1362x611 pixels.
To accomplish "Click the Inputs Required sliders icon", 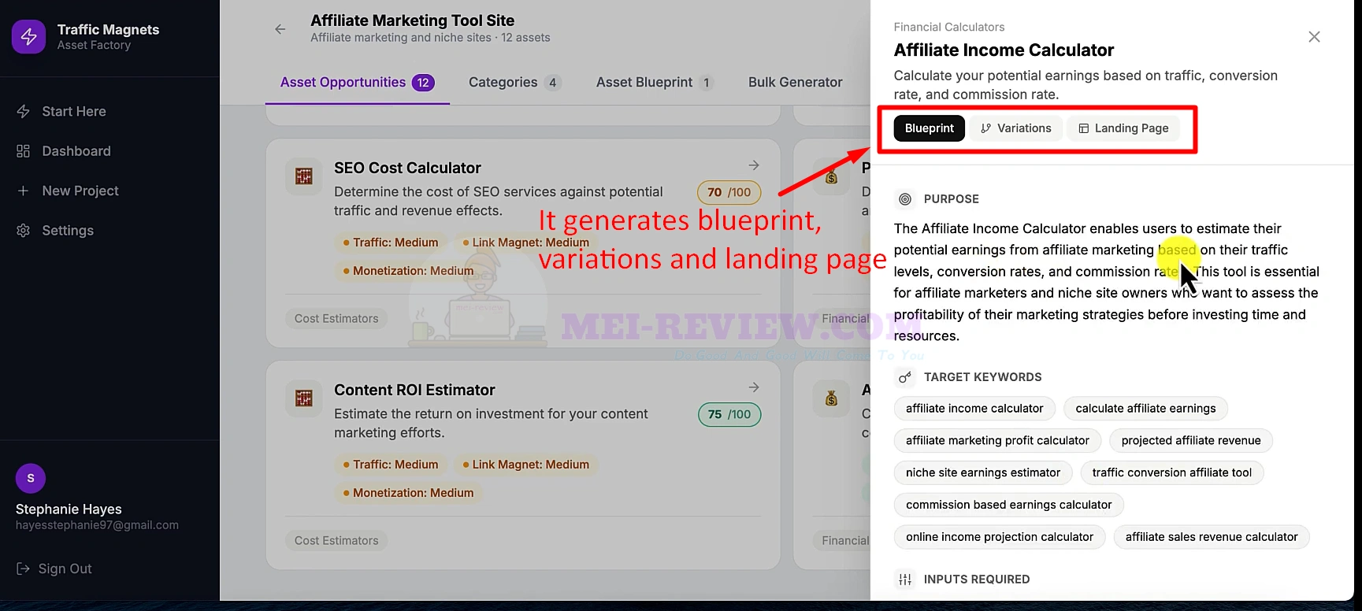I will click(905, 580).
